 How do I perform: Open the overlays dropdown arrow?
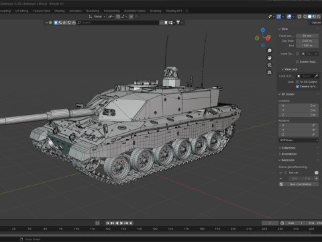click(x=293, y=17)
